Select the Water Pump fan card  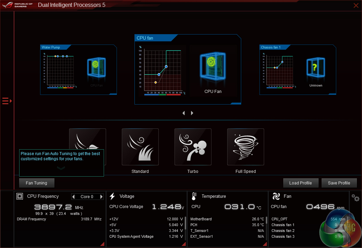click(x=78, y=70)
